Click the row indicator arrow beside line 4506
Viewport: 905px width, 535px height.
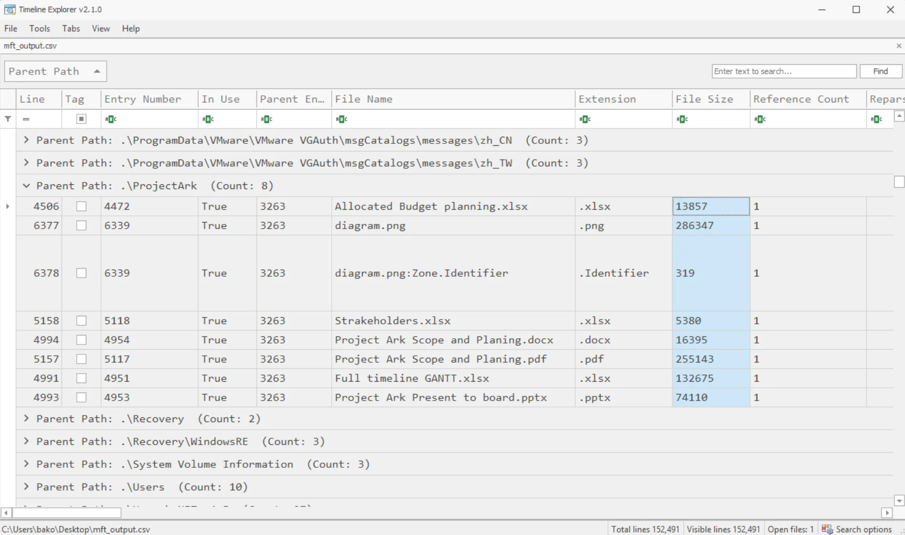[x=8, y=206]
